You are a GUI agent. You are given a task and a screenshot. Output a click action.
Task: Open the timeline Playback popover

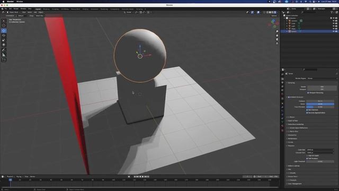click(x=11, y=177)
